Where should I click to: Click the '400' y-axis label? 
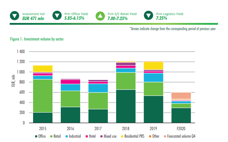click(22, 103)
